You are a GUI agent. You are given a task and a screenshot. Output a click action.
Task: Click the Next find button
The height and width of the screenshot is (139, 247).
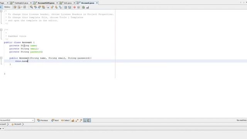pos(55,120)
